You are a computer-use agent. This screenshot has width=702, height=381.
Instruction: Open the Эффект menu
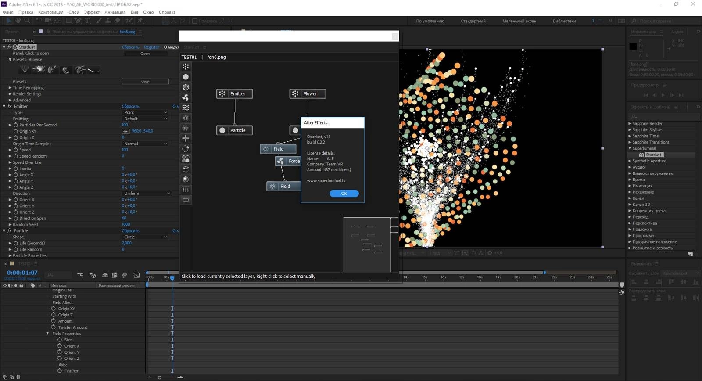tap(92, 12)
